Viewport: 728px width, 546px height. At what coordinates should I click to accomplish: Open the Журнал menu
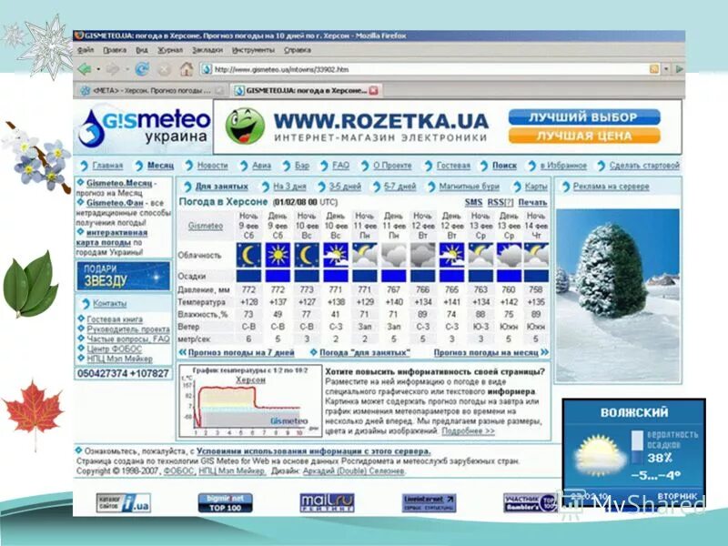170,50
